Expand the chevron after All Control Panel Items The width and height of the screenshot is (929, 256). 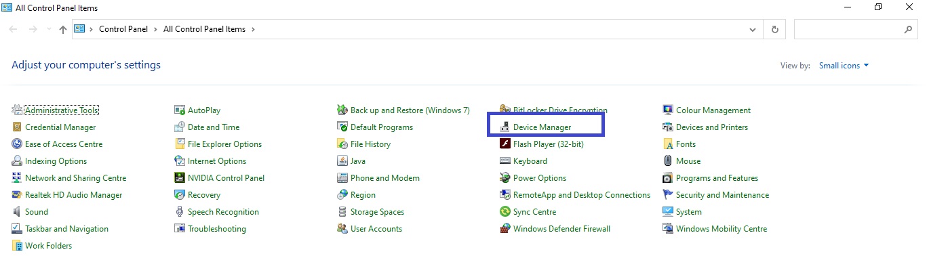(253, 30)
